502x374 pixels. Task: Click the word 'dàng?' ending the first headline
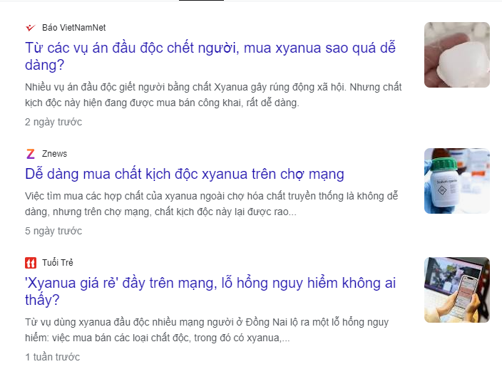(45, 66)
